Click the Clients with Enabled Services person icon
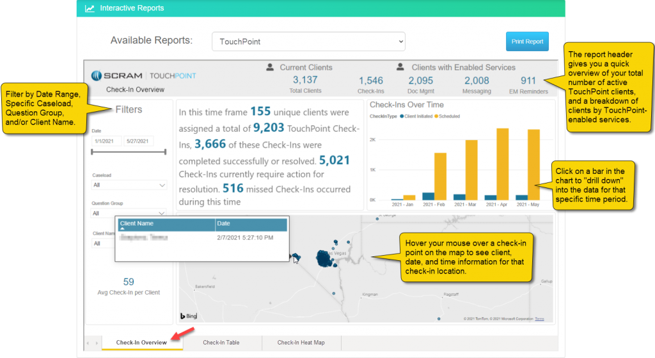 click(400, 67)
